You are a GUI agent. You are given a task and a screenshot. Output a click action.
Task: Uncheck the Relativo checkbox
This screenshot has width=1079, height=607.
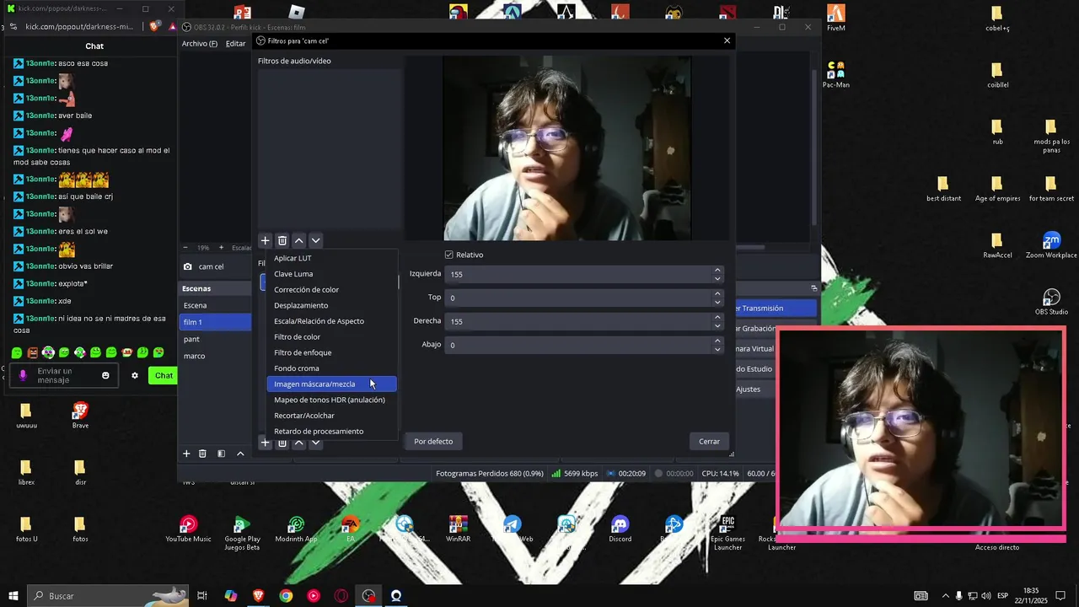448,255
